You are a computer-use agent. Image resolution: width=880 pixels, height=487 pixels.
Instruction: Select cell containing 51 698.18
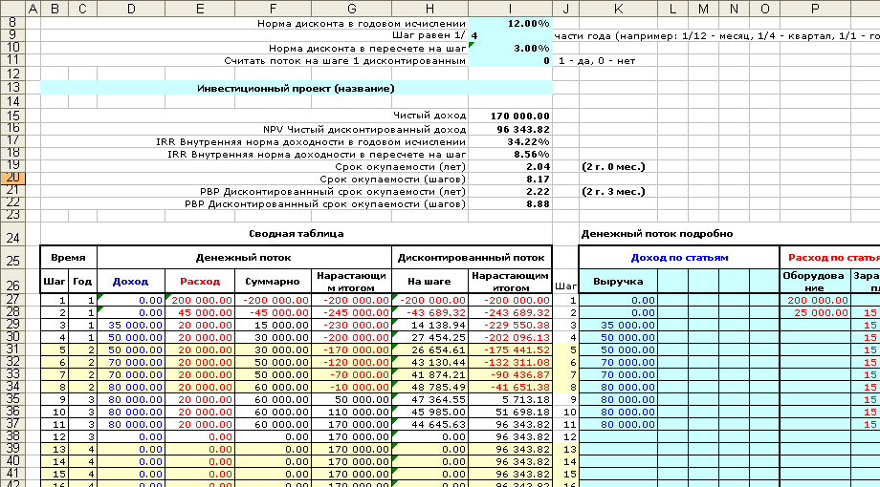coord(510,412)
